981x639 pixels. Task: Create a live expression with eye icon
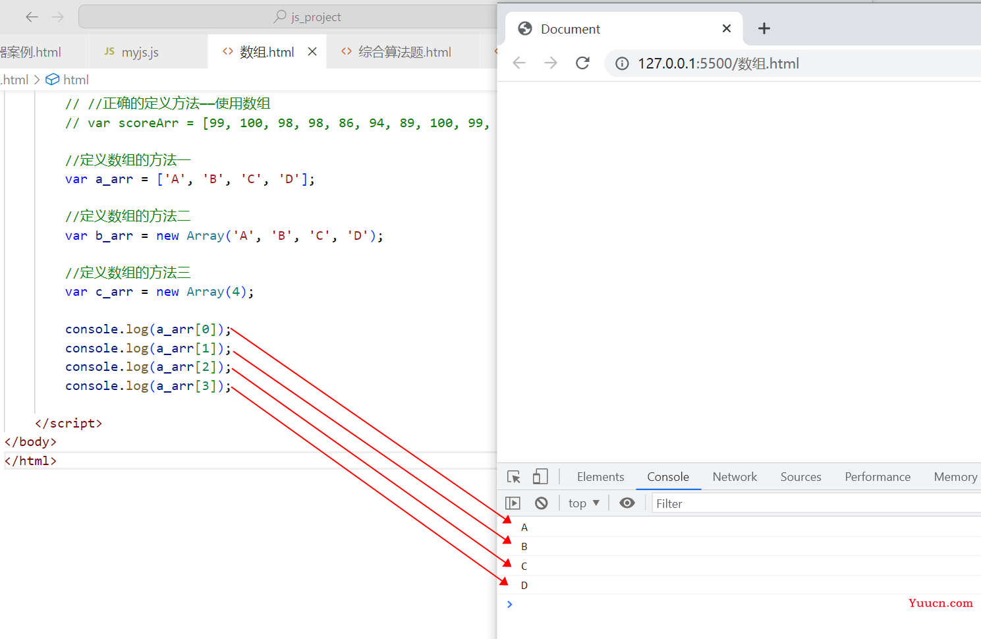click(x=627, y=503)
